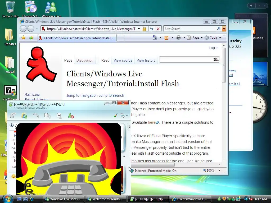Expand the address bar history dropdown

(139, 29)
